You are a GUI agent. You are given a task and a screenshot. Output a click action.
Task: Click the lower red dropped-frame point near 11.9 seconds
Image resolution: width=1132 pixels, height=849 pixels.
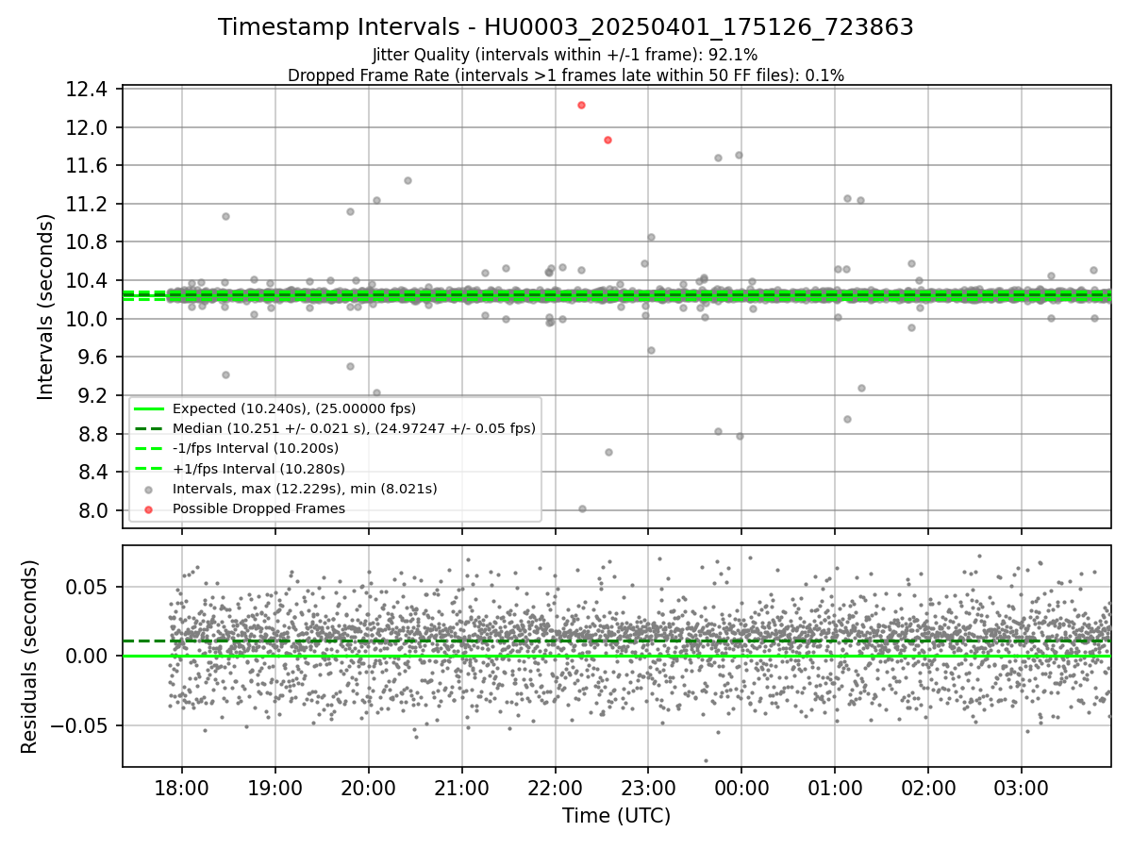[x=608, y=140]
